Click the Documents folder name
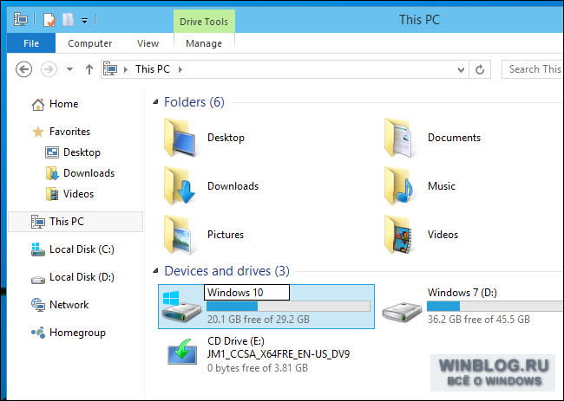This screenshot has height=401, width=564. tap(454, 138)
